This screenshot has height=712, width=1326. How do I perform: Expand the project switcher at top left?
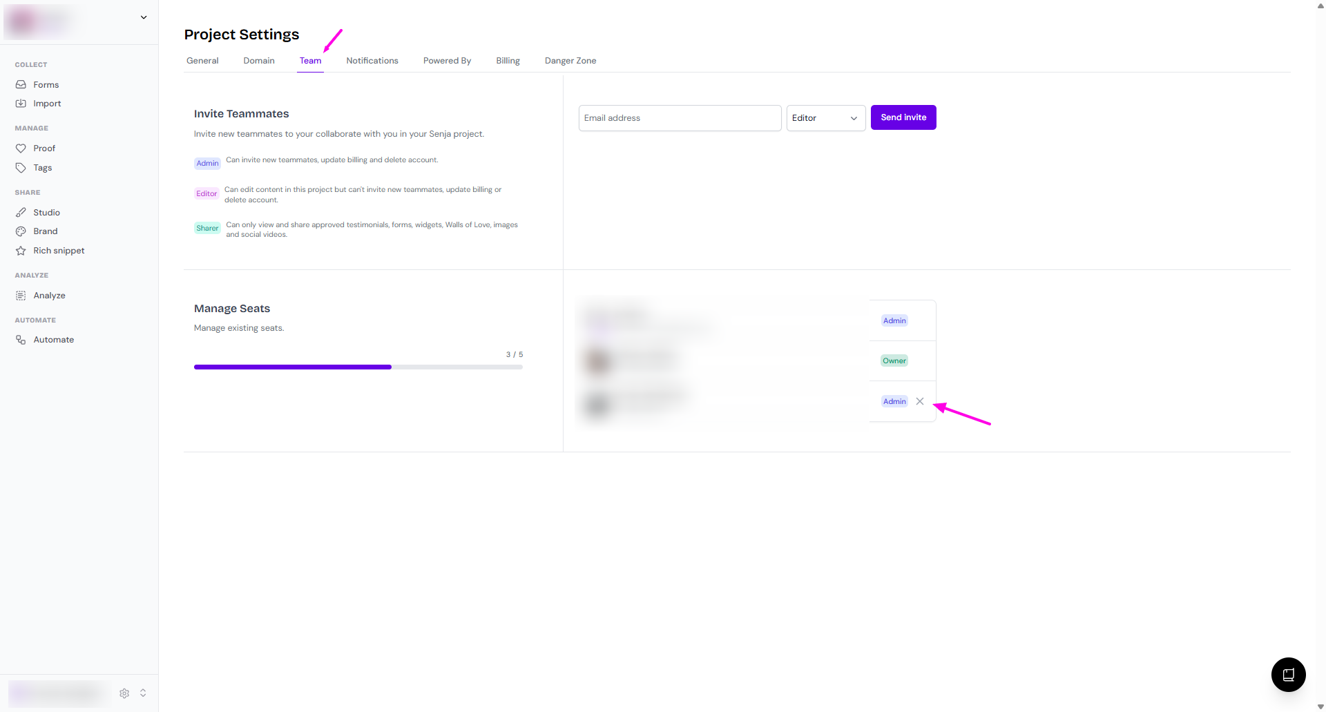pyautogui.click(x=144, y=17)
